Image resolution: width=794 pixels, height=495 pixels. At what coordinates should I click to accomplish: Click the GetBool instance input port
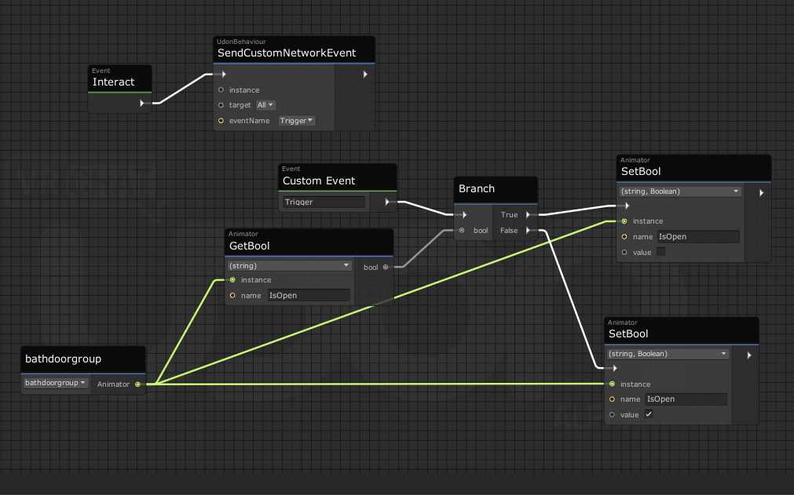[232, 280]
